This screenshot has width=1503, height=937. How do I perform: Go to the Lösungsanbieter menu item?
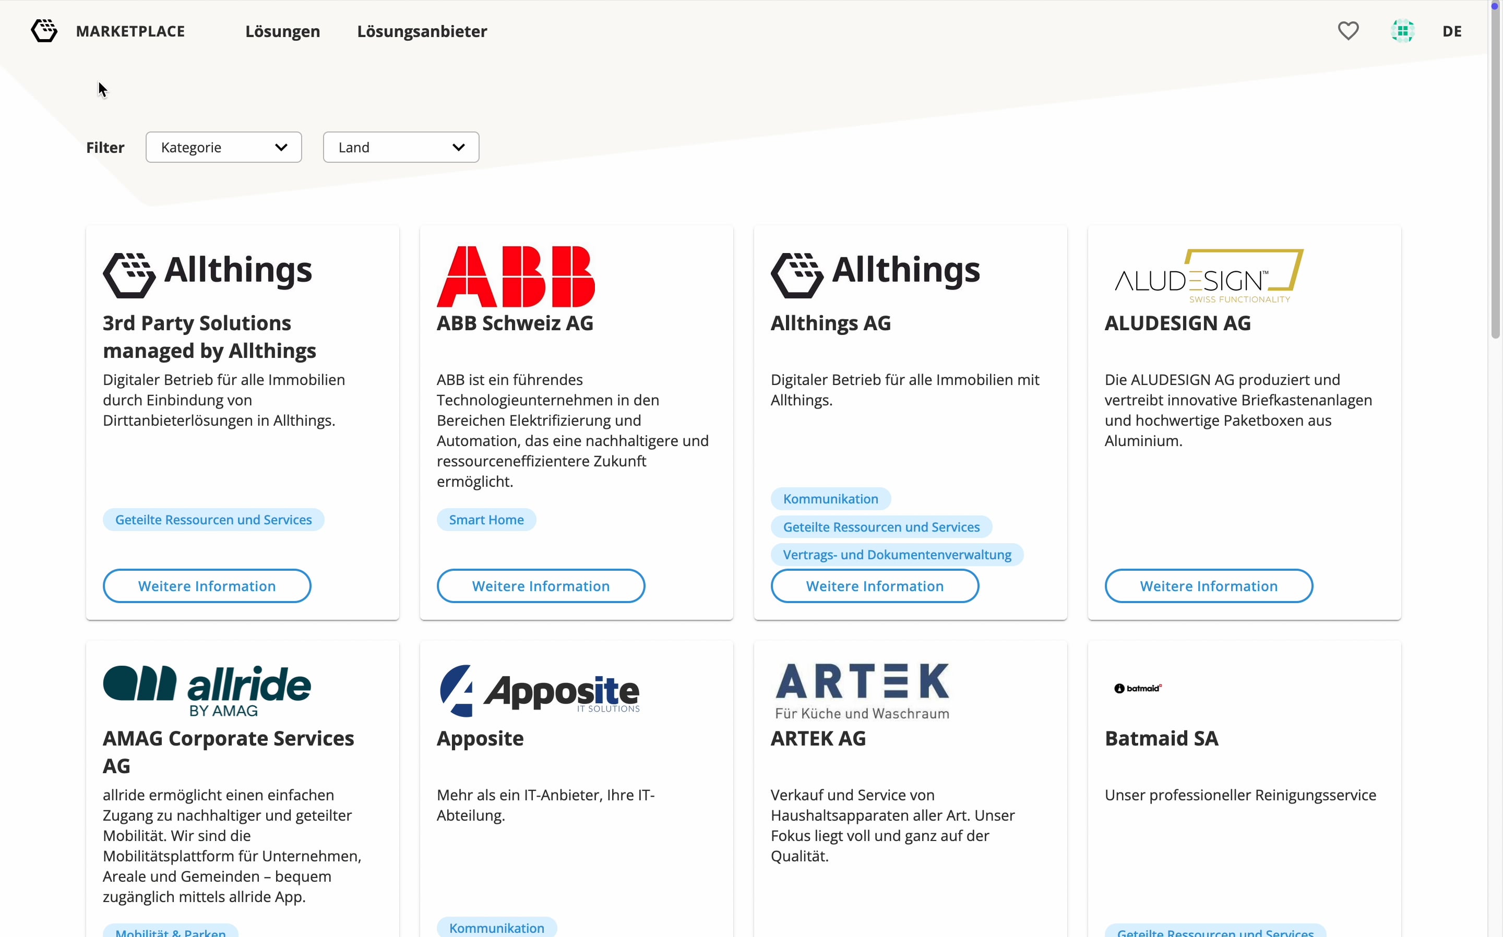coord(422,32)
